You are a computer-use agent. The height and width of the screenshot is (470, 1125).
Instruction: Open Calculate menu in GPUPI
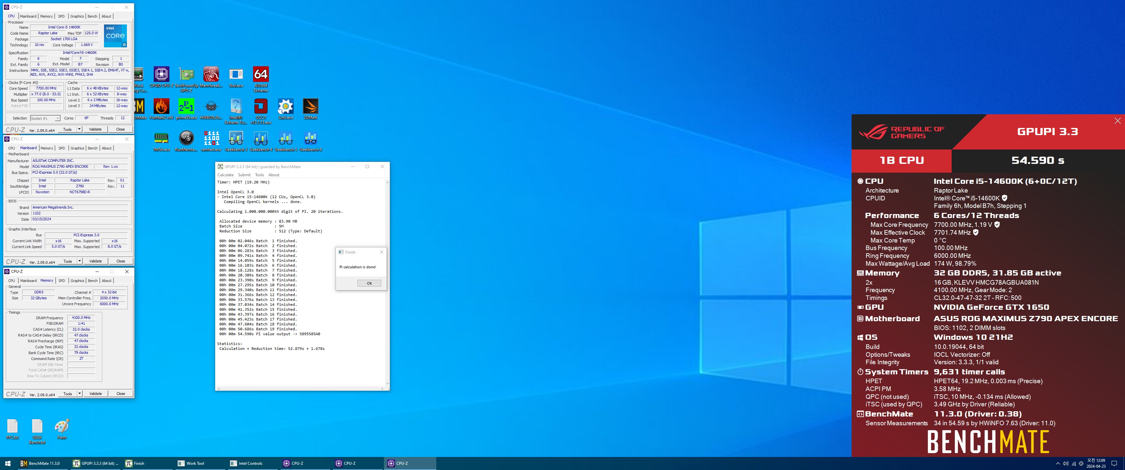[225, 175]
